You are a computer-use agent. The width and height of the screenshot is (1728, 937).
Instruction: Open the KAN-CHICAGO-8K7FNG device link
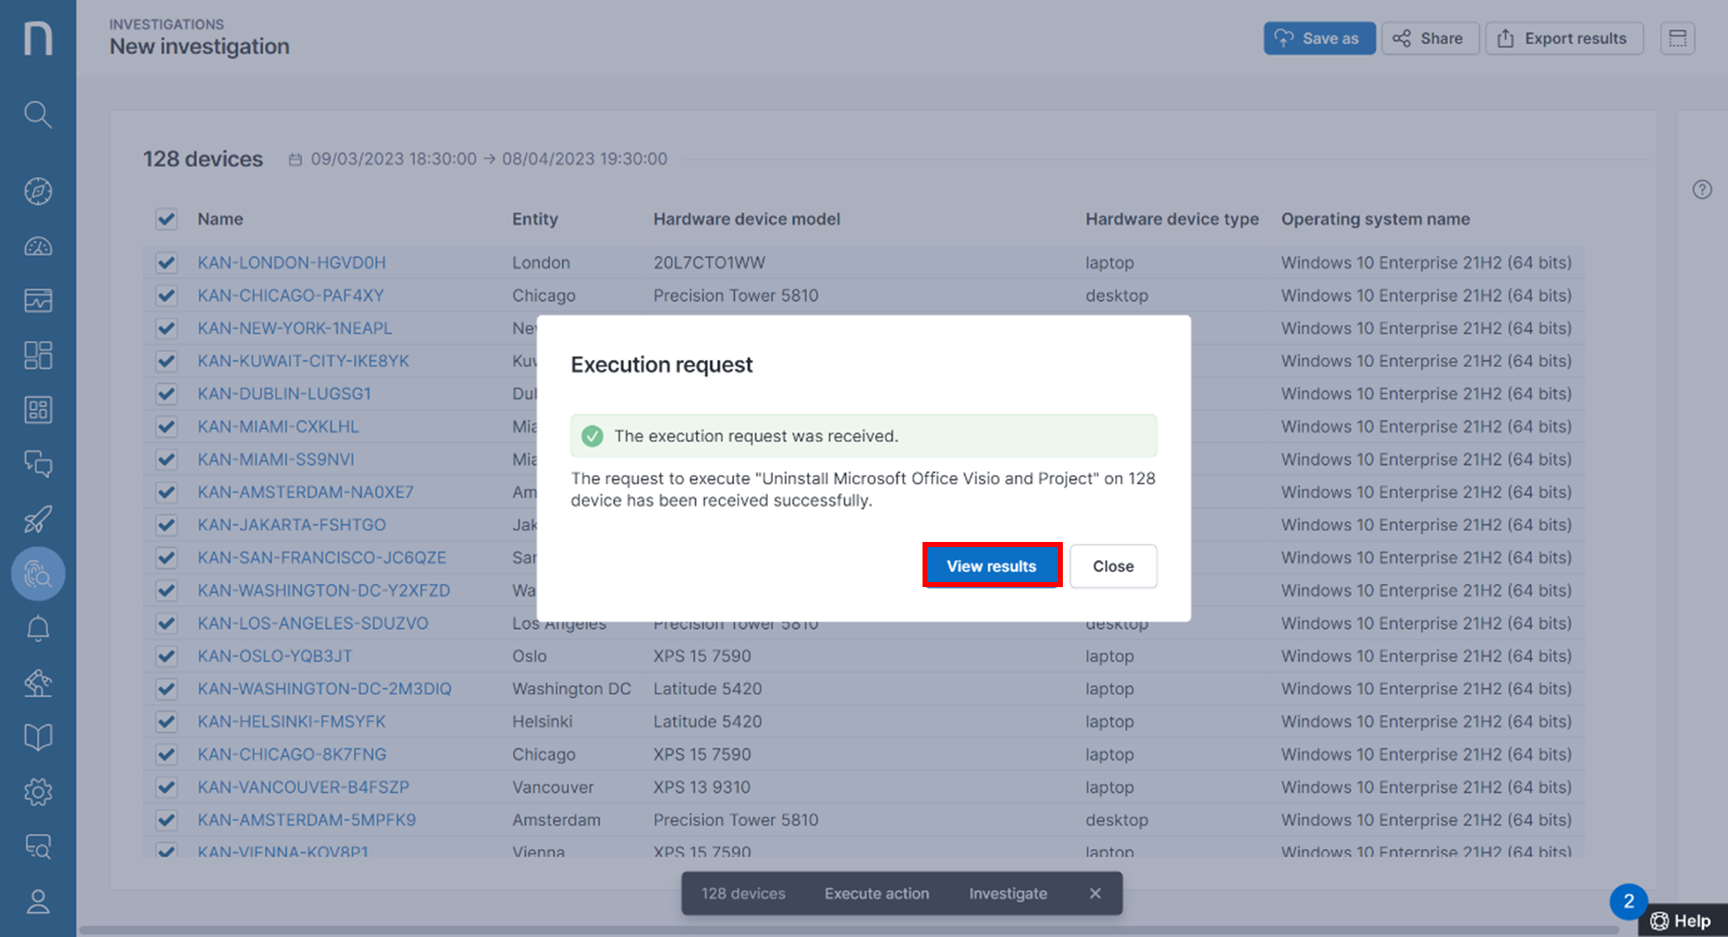click(x=292, y=754)
